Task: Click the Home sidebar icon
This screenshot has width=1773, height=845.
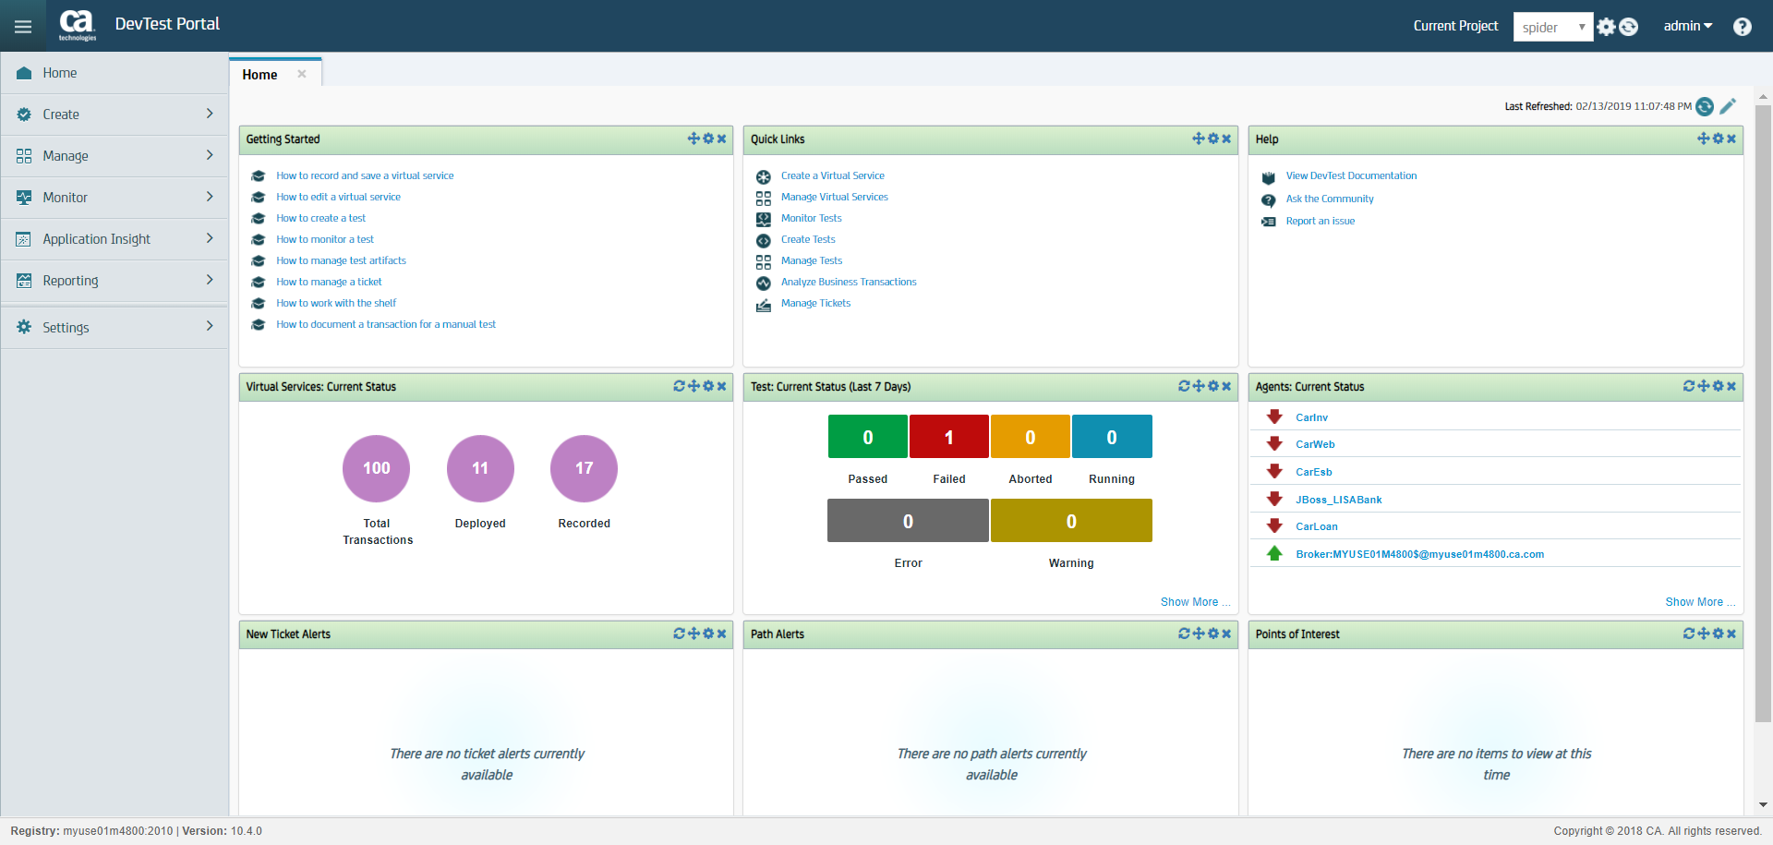Action: point(24,73)
